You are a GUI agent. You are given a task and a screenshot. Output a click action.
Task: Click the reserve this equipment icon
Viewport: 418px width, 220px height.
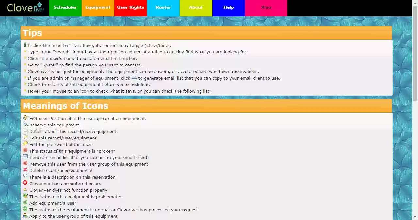25,124
